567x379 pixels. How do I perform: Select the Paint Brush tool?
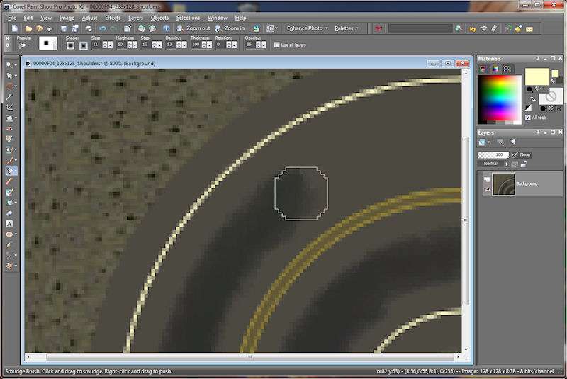point(9,160)
